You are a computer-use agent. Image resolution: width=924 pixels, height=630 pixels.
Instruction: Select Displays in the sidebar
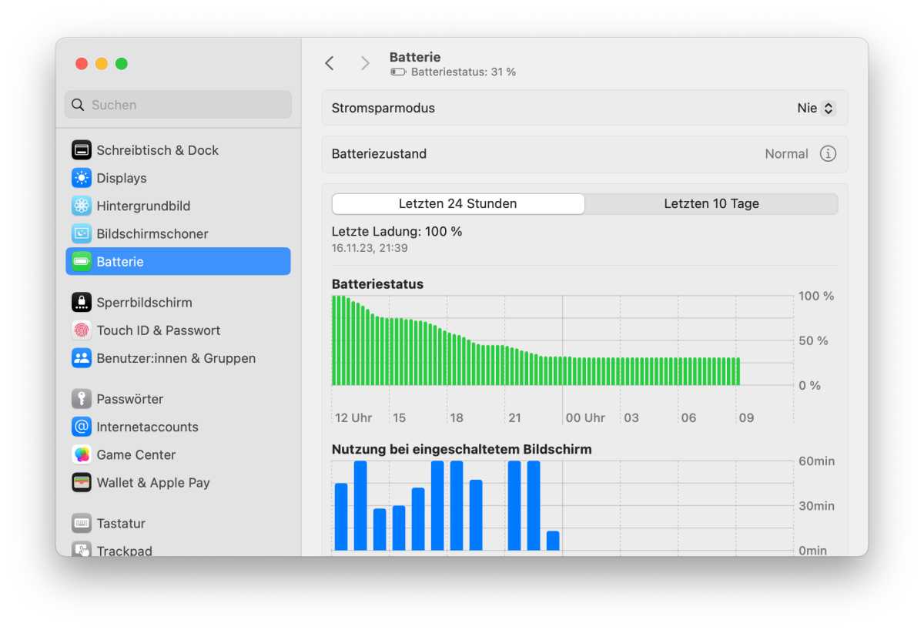[178, 178]
